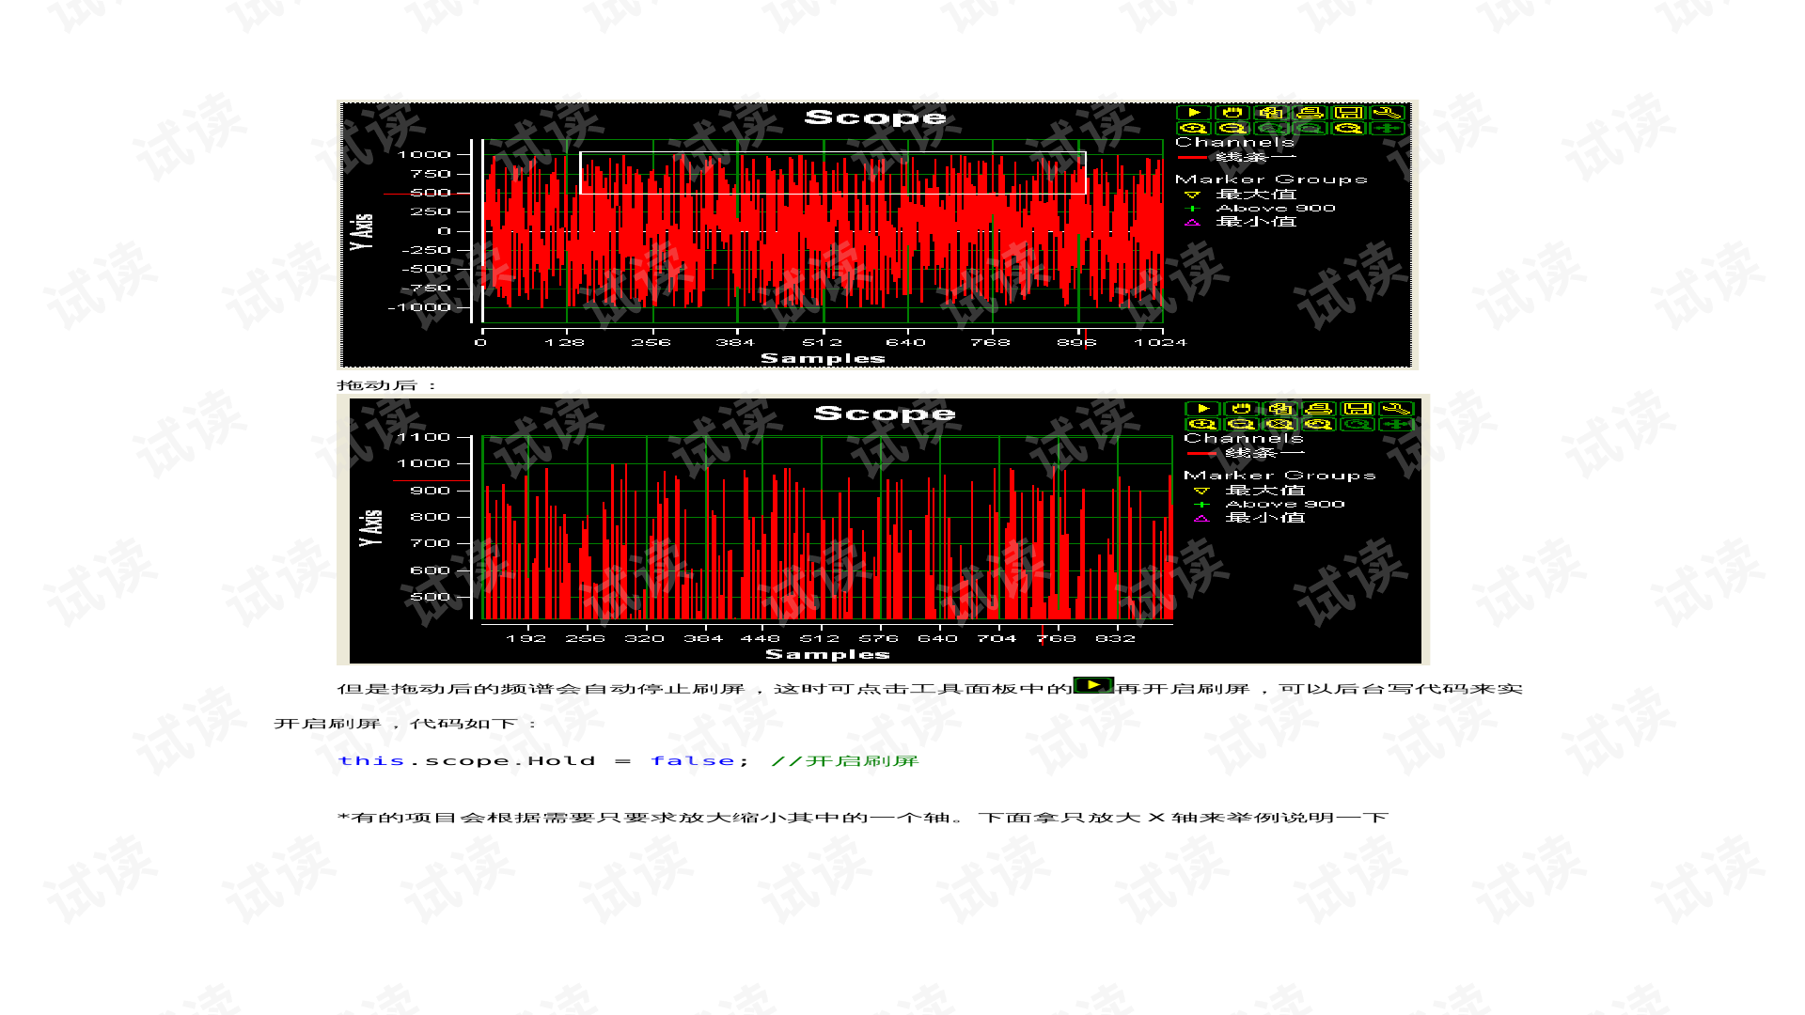Click 最大值 marker group in upper Scope legend

[1241, 195]
